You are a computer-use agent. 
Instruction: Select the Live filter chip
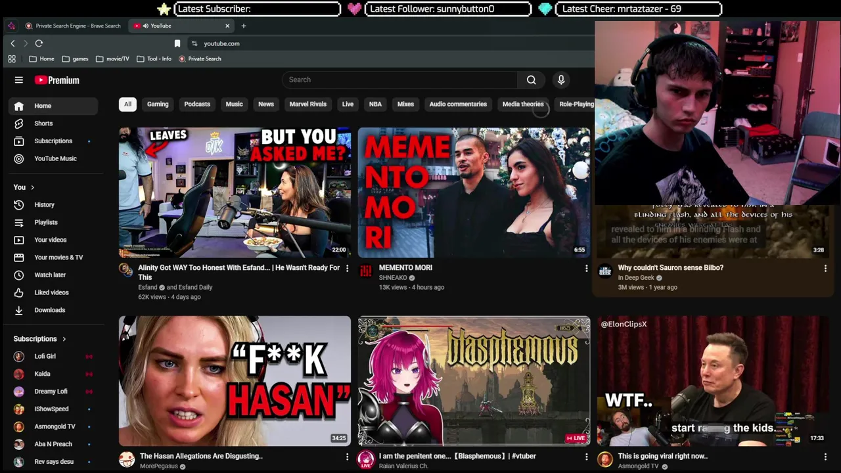pyautogui.click(x=348, y=104)
